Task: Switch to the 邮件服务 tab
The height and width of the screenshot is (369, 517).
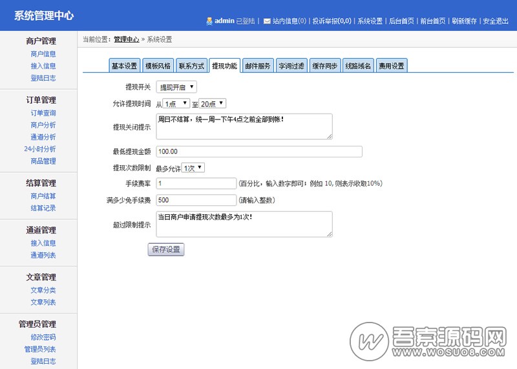Action: pyautogui.click(x=258, y=66)
